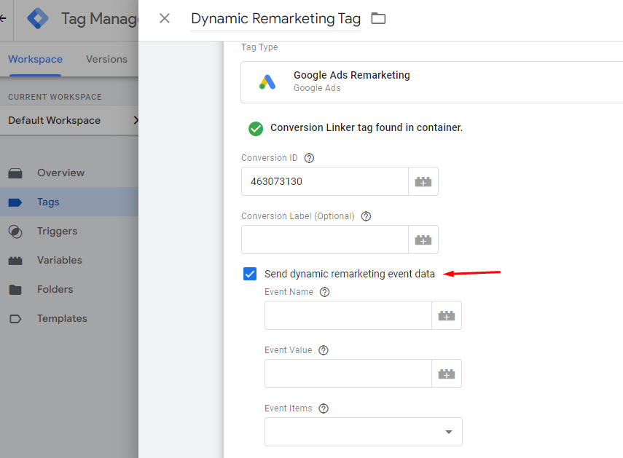
Task: Open help for Event Items
Action: (324, 408)
